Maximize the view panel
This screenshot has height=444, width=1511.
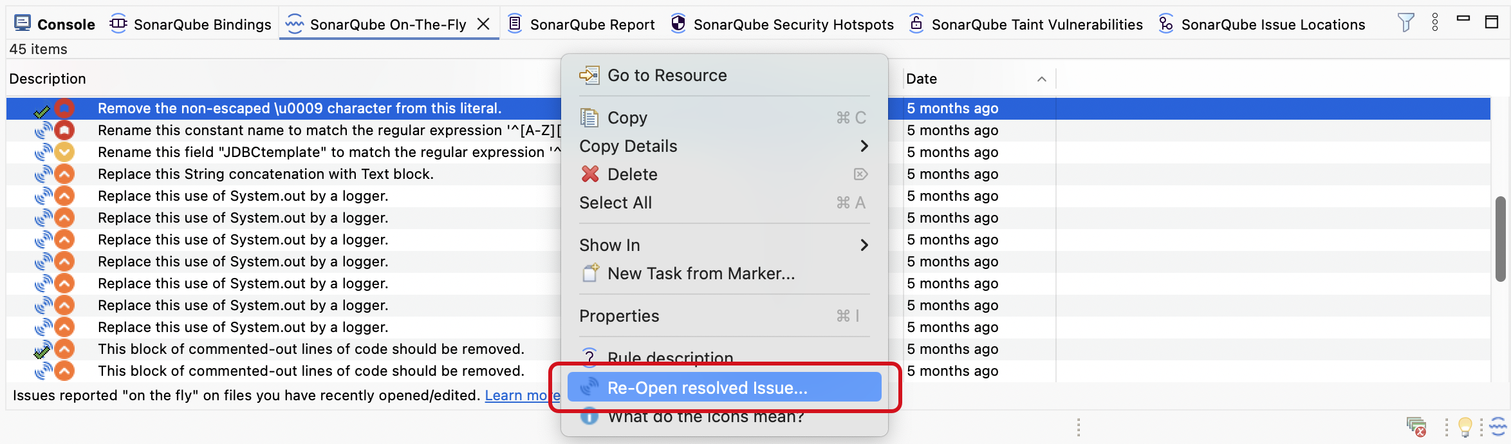(1492, 22)
